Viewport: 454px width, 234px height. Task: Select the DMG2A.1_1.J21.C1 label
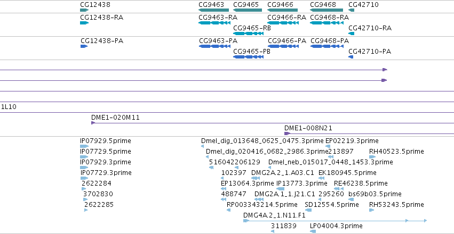[x=285, y=194]
